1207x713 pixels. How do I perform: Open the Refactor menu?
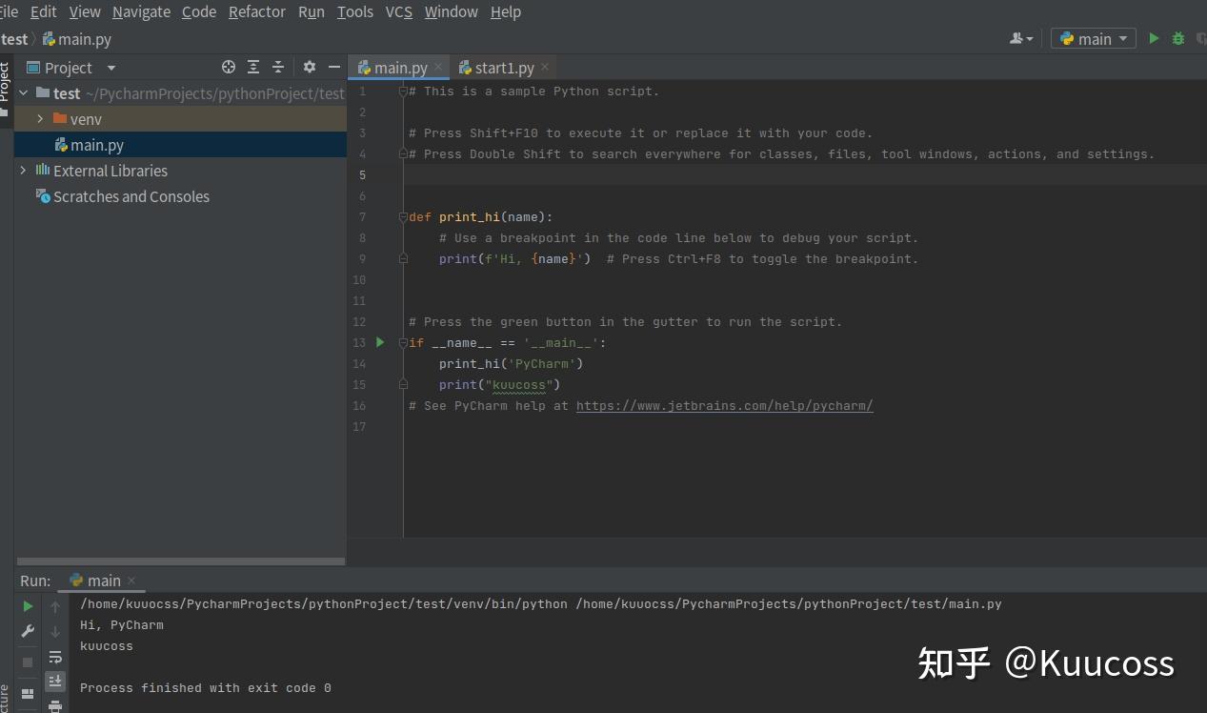[x=256, y=11]
